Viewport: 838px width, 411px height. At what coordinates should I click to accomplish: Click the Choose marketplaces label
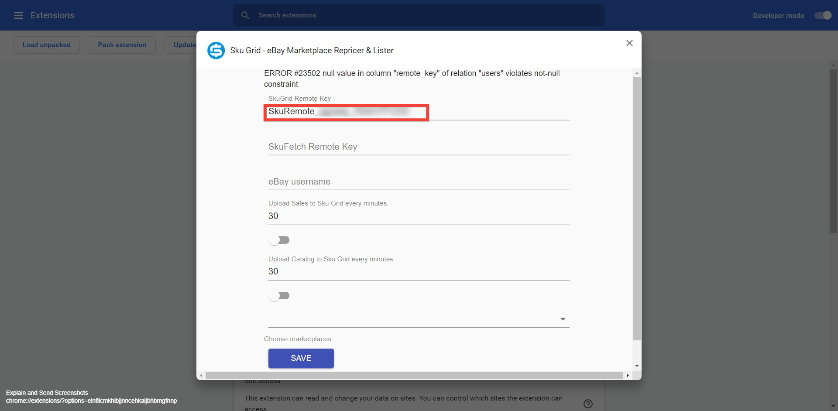tap(298, 339)
